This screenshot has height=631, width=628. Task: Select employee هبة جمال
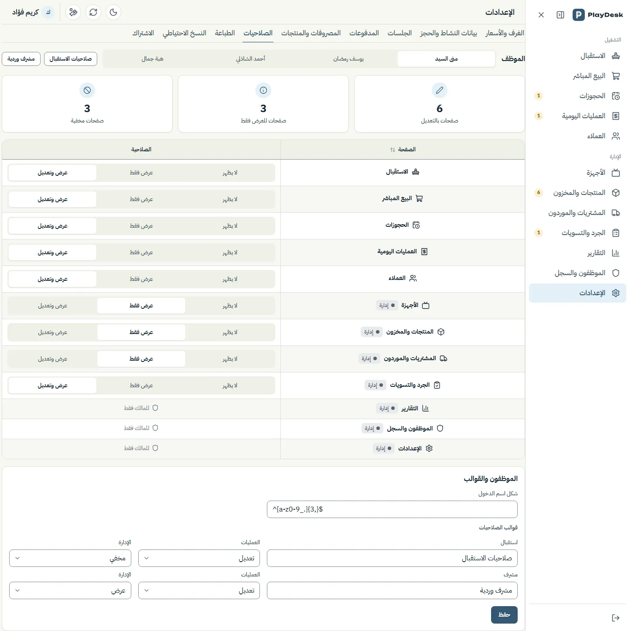click(x=152, y=59)
